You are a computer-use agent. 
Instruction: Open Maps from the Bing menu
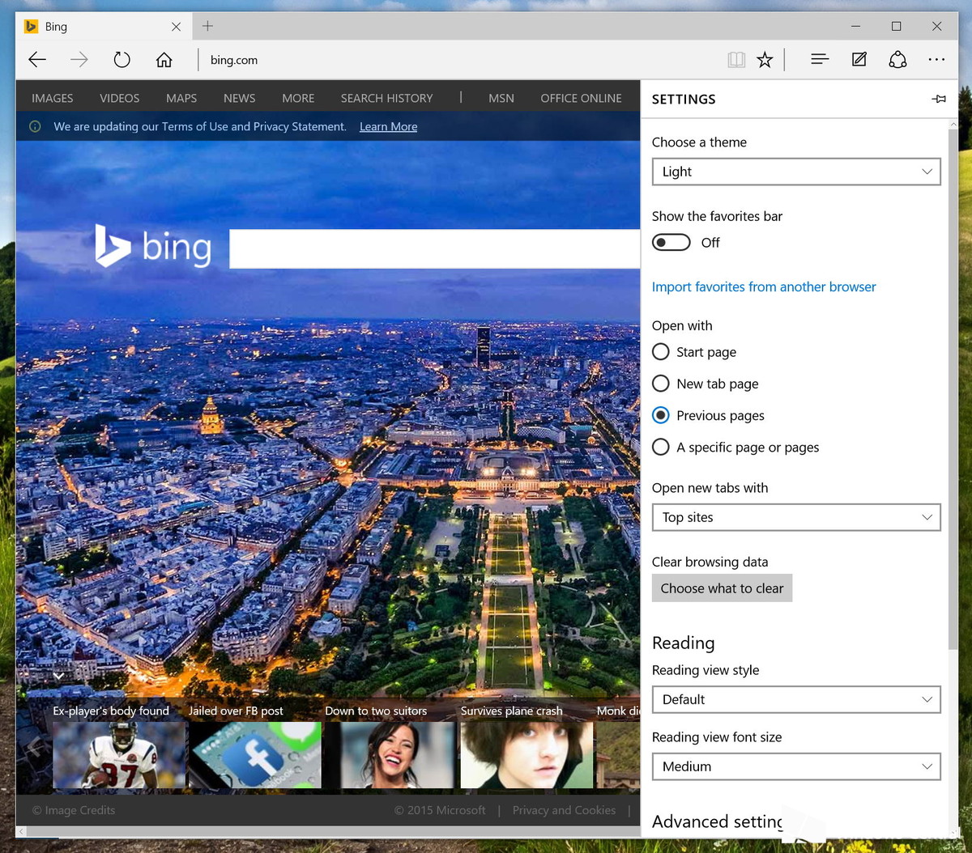pos(181,98)
